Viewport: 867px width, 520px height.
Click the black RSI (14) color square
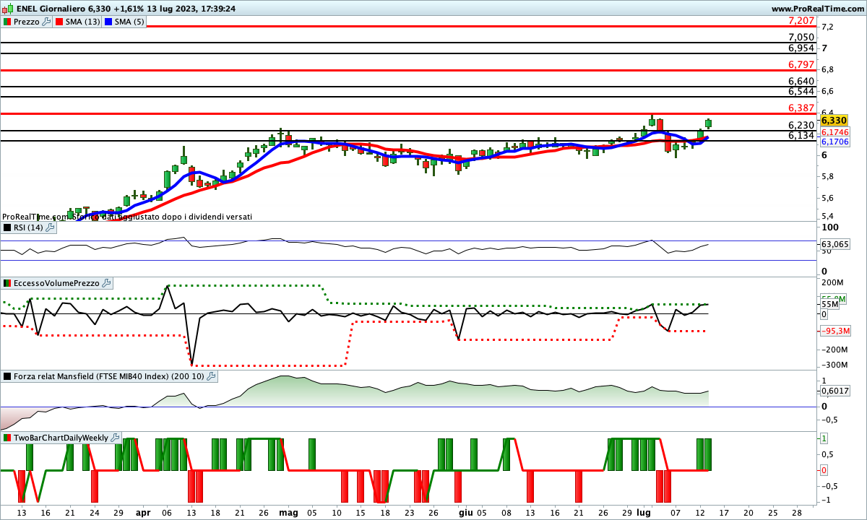tap(7, 227)
